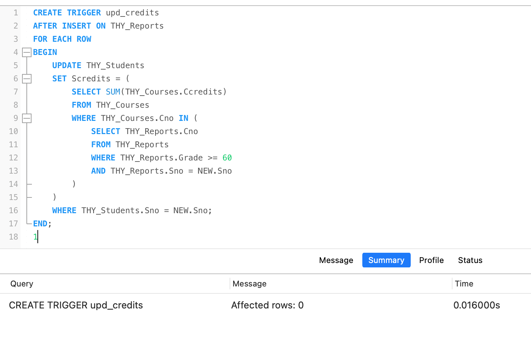Select the CREATE TRIGGER upd_credits result row
This screenshot has height=337, width=531.
point(76,305)
